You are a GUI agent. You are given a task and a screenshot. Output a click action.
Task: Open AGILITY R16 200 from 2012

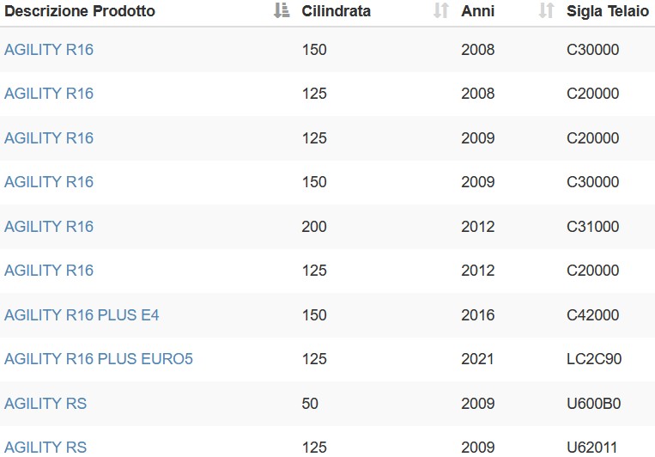(x=49, y=226)
